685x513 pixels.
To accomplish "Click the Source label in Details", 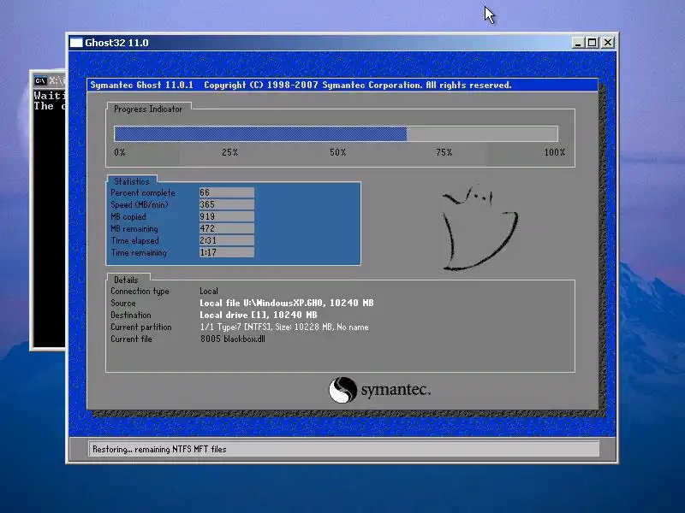I will (123, 303).
